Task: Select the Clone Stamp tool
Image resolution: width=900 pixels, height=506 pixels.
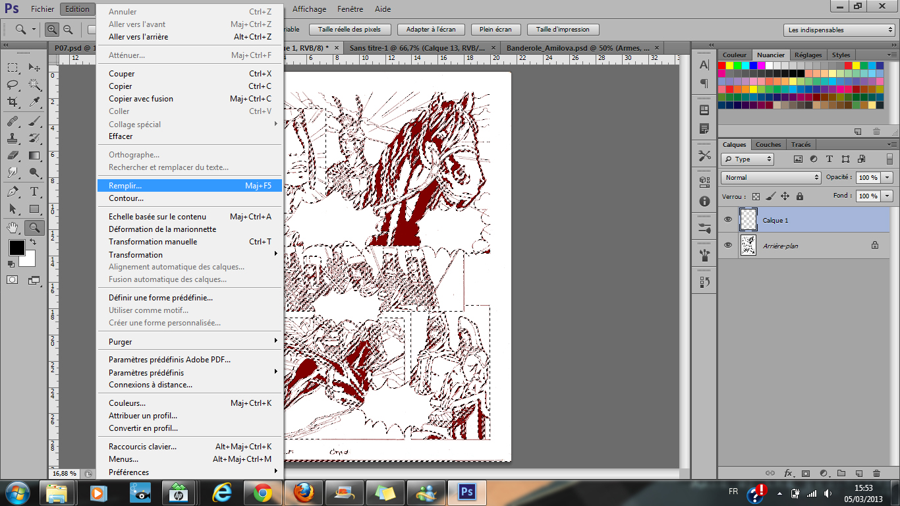Action: coord(13,138)
